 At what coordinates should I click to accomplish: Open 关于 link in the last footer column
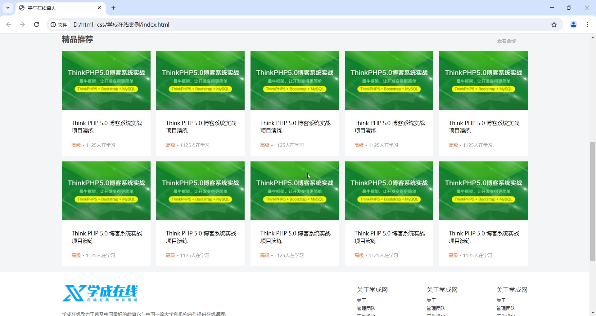501,300
